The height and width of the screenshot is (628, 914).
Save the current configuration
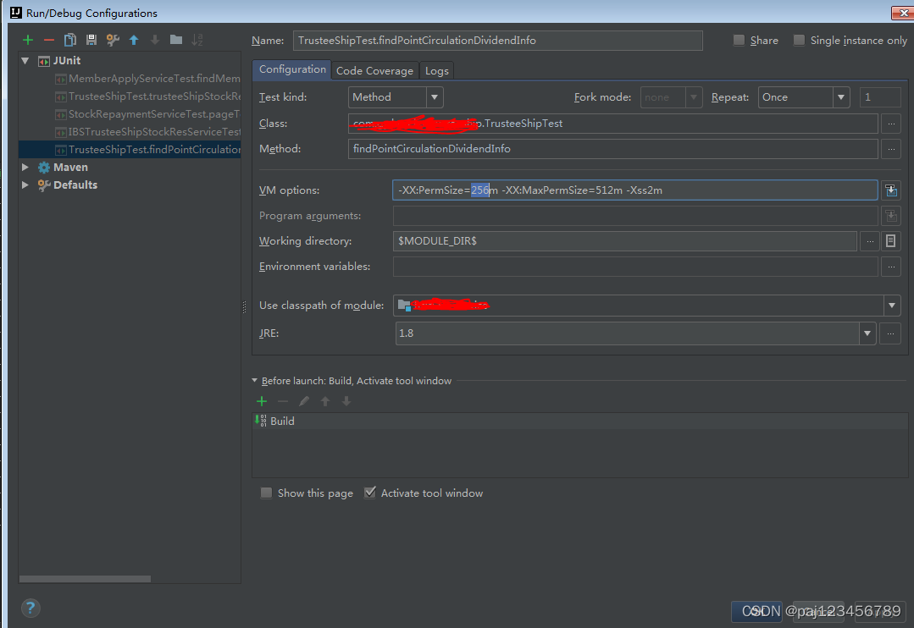(91, 40)
